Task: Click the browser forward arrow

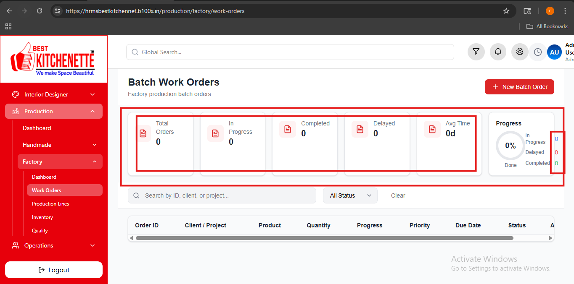Action: [x=24, y=11]
